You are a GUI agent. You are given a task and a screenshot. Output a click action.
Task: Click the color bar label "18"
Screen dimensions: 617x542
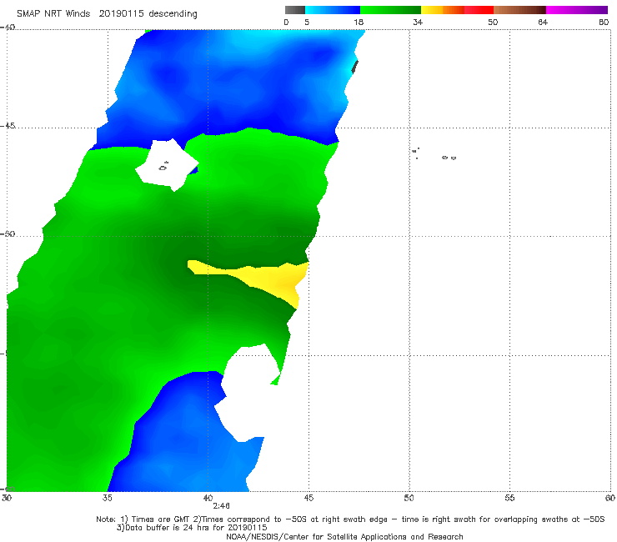(x=359, y=23)
